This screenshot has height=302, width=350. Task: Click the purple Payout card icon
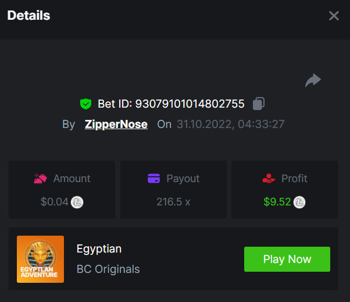coord(153,179)
